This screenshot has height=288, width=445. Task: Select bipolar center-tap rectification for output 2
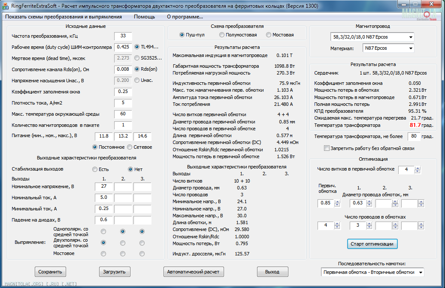[123, 243]
